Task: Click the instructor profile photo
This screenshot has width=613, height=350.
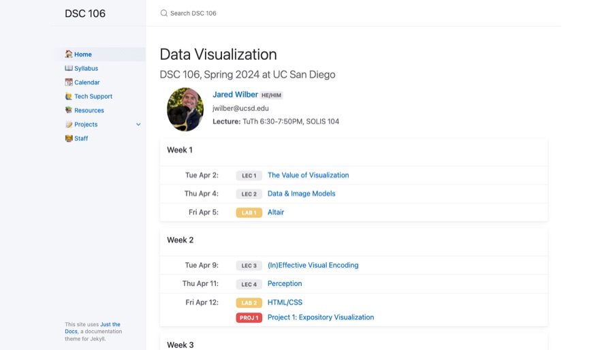Action: [x=185, y=110]
